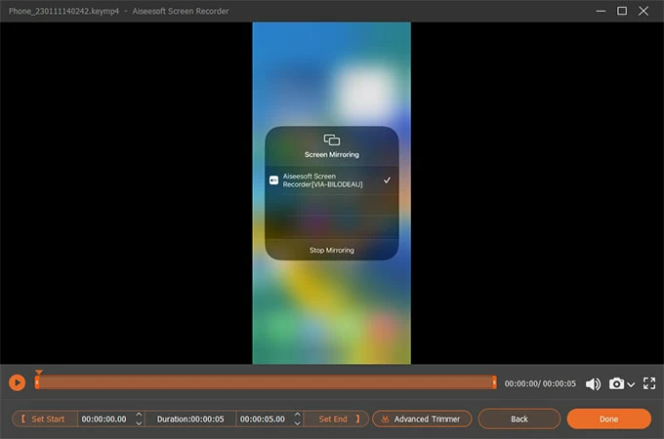
Task: Click the middle of the timeline bar
Action: [266, 383]
